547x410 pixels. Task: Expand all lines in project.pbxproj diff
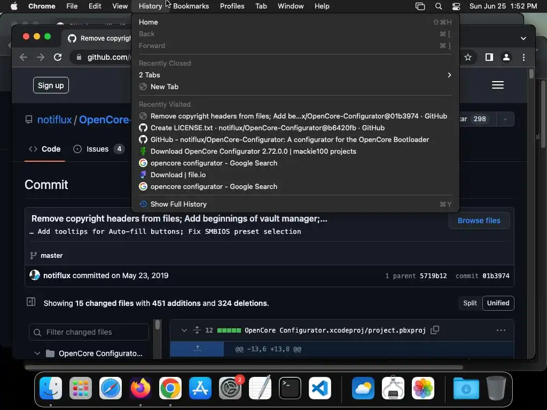(x=197, y=330)
